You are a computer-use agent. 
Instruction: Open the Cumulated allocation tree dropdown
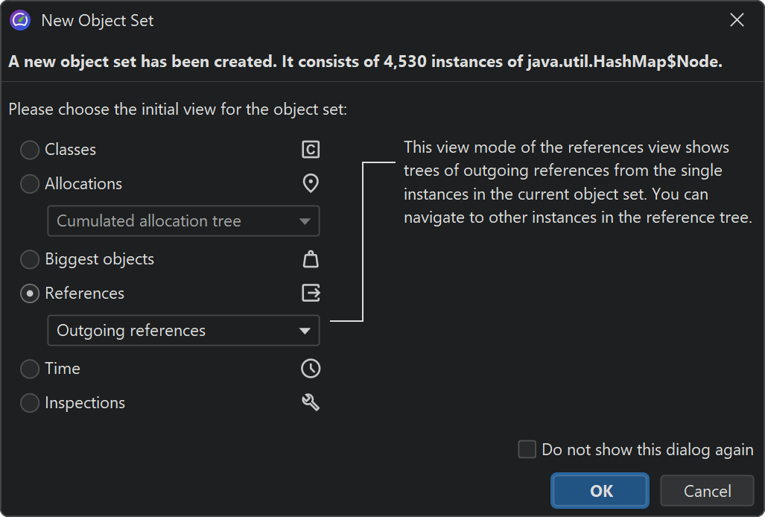tap(183, 221)
